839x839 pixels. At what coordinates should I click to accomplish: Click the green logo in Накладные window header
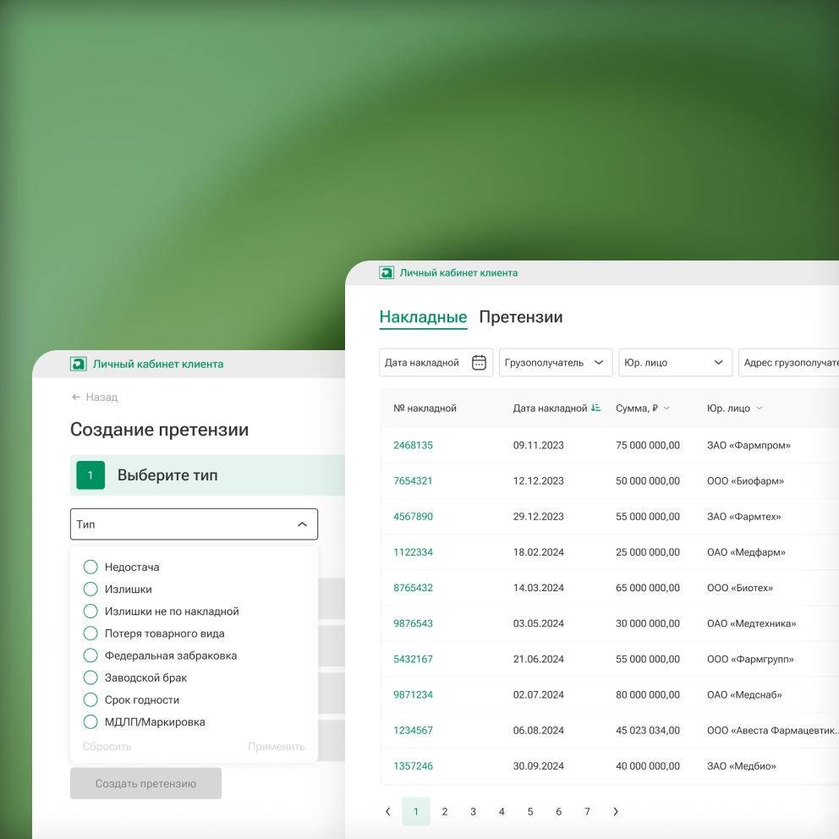click(x=385, y=272)
